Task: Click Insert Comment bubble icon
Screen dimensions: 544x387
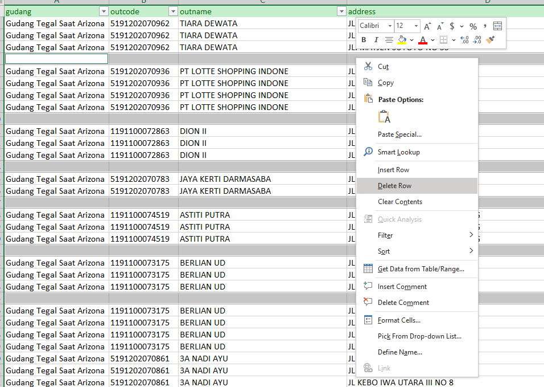Action: (368, 286)
